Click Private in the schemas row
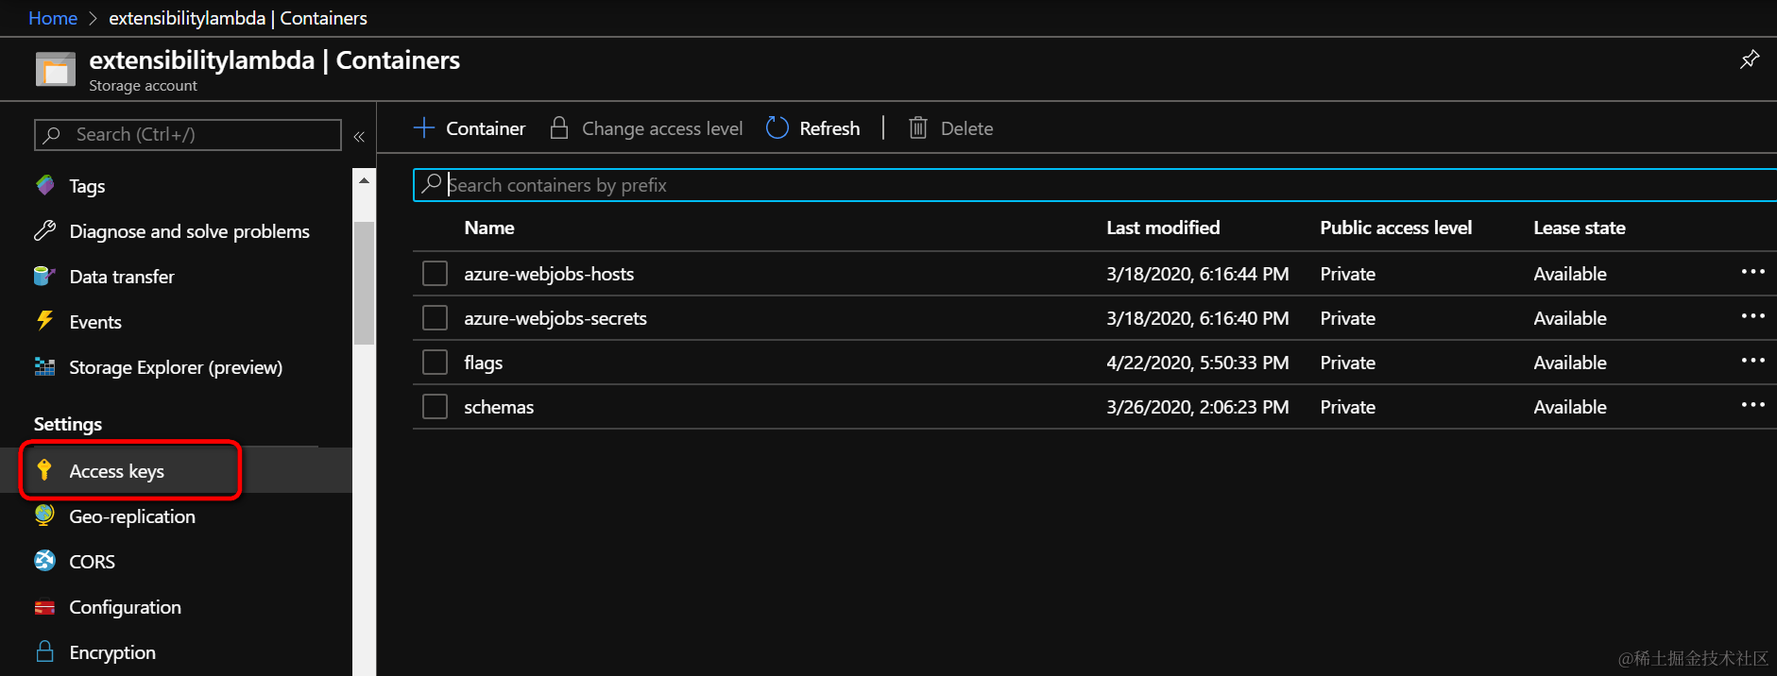Screen dimensions: 1777x676 pyautogui.click(x=1347, y=407)
